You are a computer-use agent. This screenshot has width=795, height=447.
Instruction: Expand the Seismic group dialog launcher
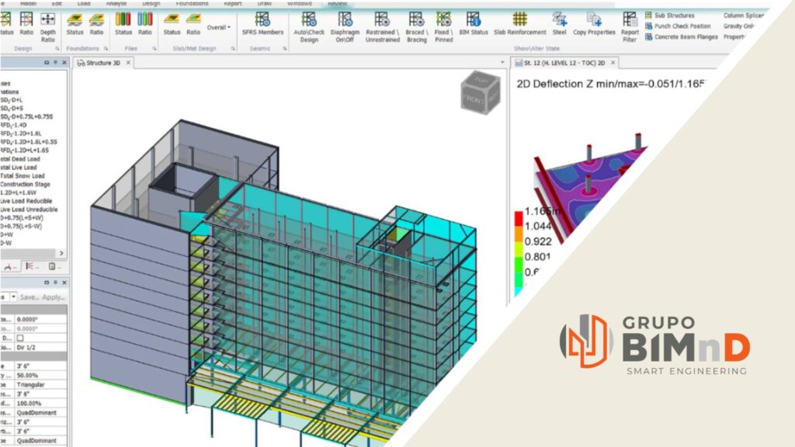(x=285, y=48)
